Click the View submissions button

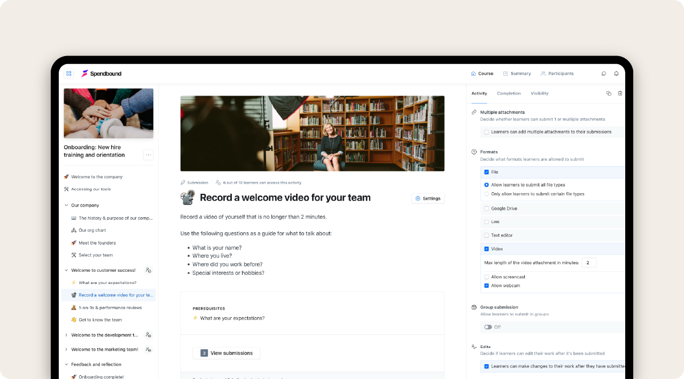pos(226,353)
